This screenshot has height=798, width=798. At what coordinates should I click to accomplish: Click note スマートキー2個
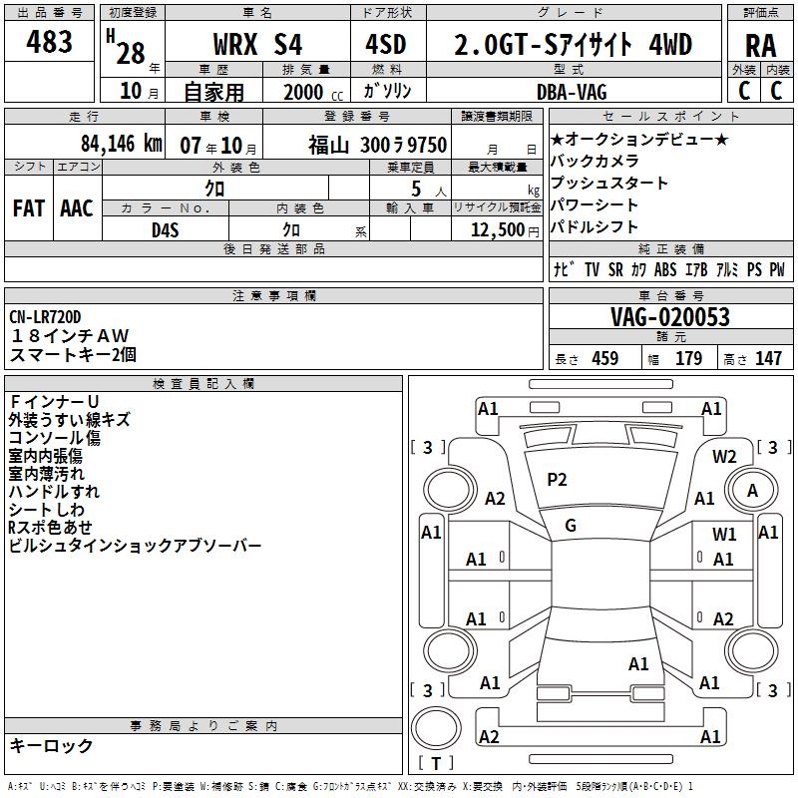coord(73,354)
